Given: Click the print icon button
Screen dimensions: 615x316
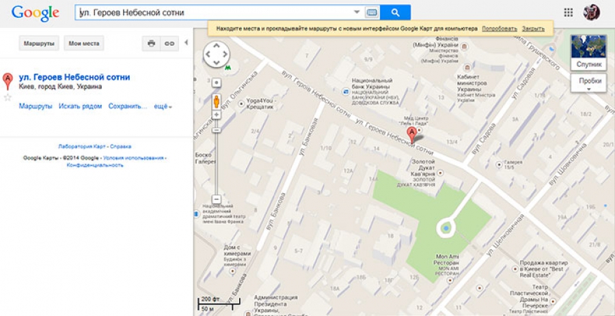Looking at the screenshot, I should [152, 44].
